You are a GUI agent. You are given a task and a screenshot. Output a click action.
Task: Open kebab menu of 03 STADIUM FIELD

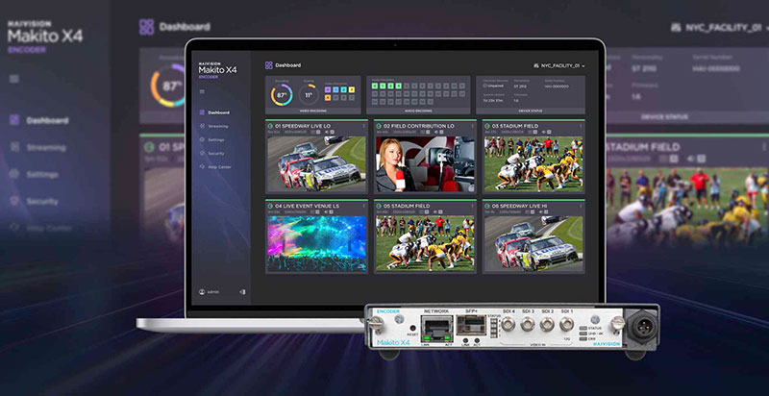point(581,126)
